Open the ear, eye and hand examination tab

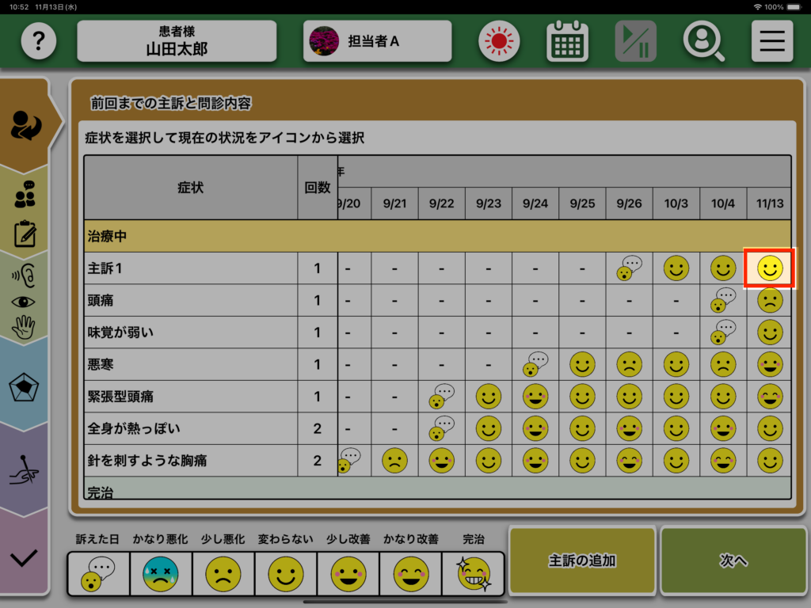point(25,301)
